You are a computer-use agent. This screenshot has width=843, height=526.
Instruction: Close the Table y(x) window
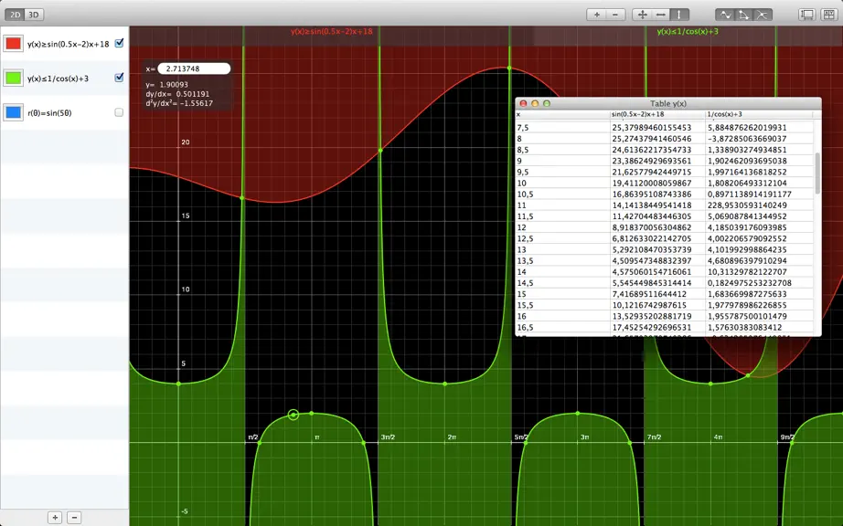[x=523, y=103]
